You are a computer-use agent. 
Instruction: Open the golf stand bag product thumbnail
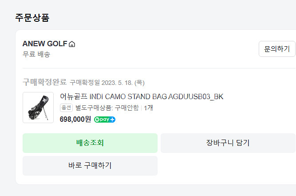pos(38,108)
